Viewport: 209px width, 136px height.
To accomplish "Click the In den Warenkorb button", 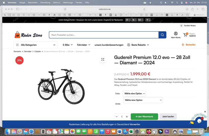I will point(144,117).
